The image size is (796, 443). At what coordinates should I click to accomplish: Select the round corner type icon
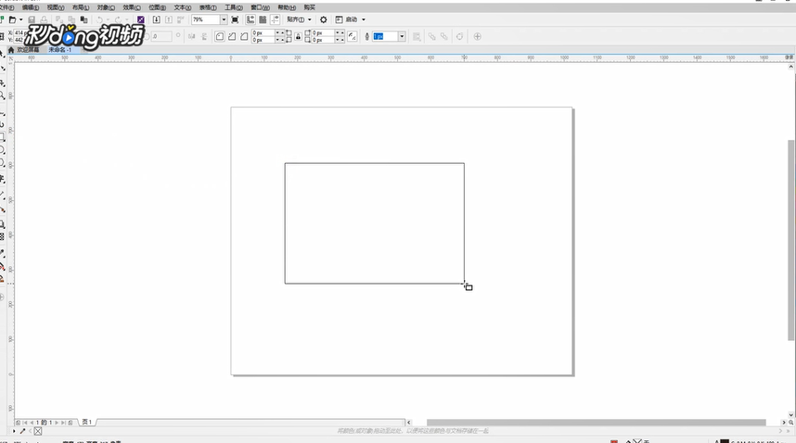click(220, 36)
